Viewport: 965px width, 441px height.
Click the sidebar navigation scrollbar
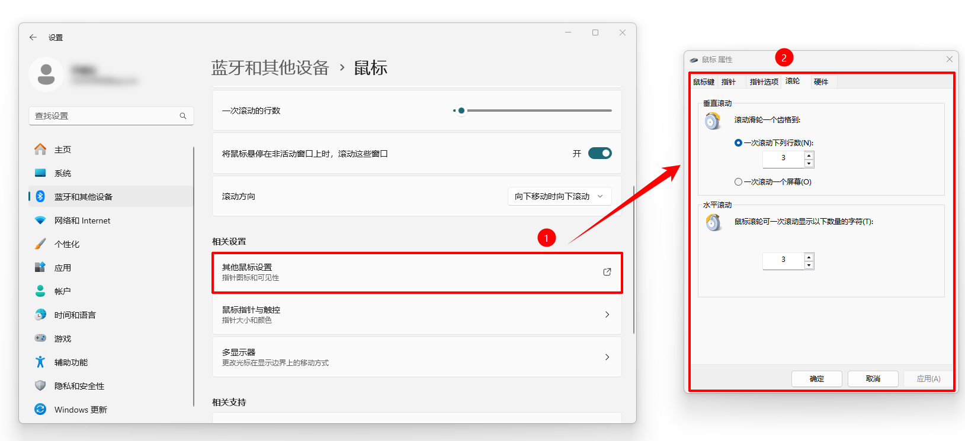click(194, 277)
